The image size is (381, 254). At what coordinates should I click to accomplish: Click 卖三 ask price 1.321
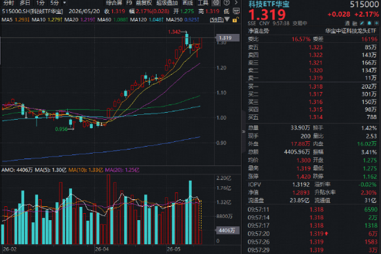(x=315, y=63)
